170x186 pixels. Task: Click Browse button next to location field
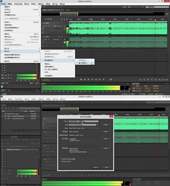point(106,125)
